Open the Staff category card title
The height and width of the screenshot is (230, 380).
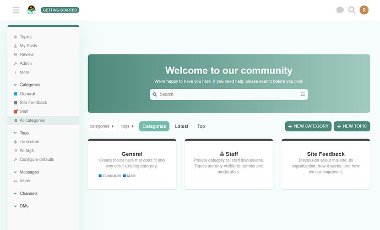(x=232, y=154)
